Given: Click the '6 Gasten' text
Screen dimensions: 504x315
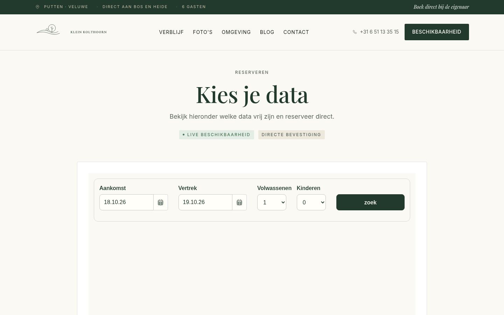Looking at the screenshot, I should coord(194,7).
